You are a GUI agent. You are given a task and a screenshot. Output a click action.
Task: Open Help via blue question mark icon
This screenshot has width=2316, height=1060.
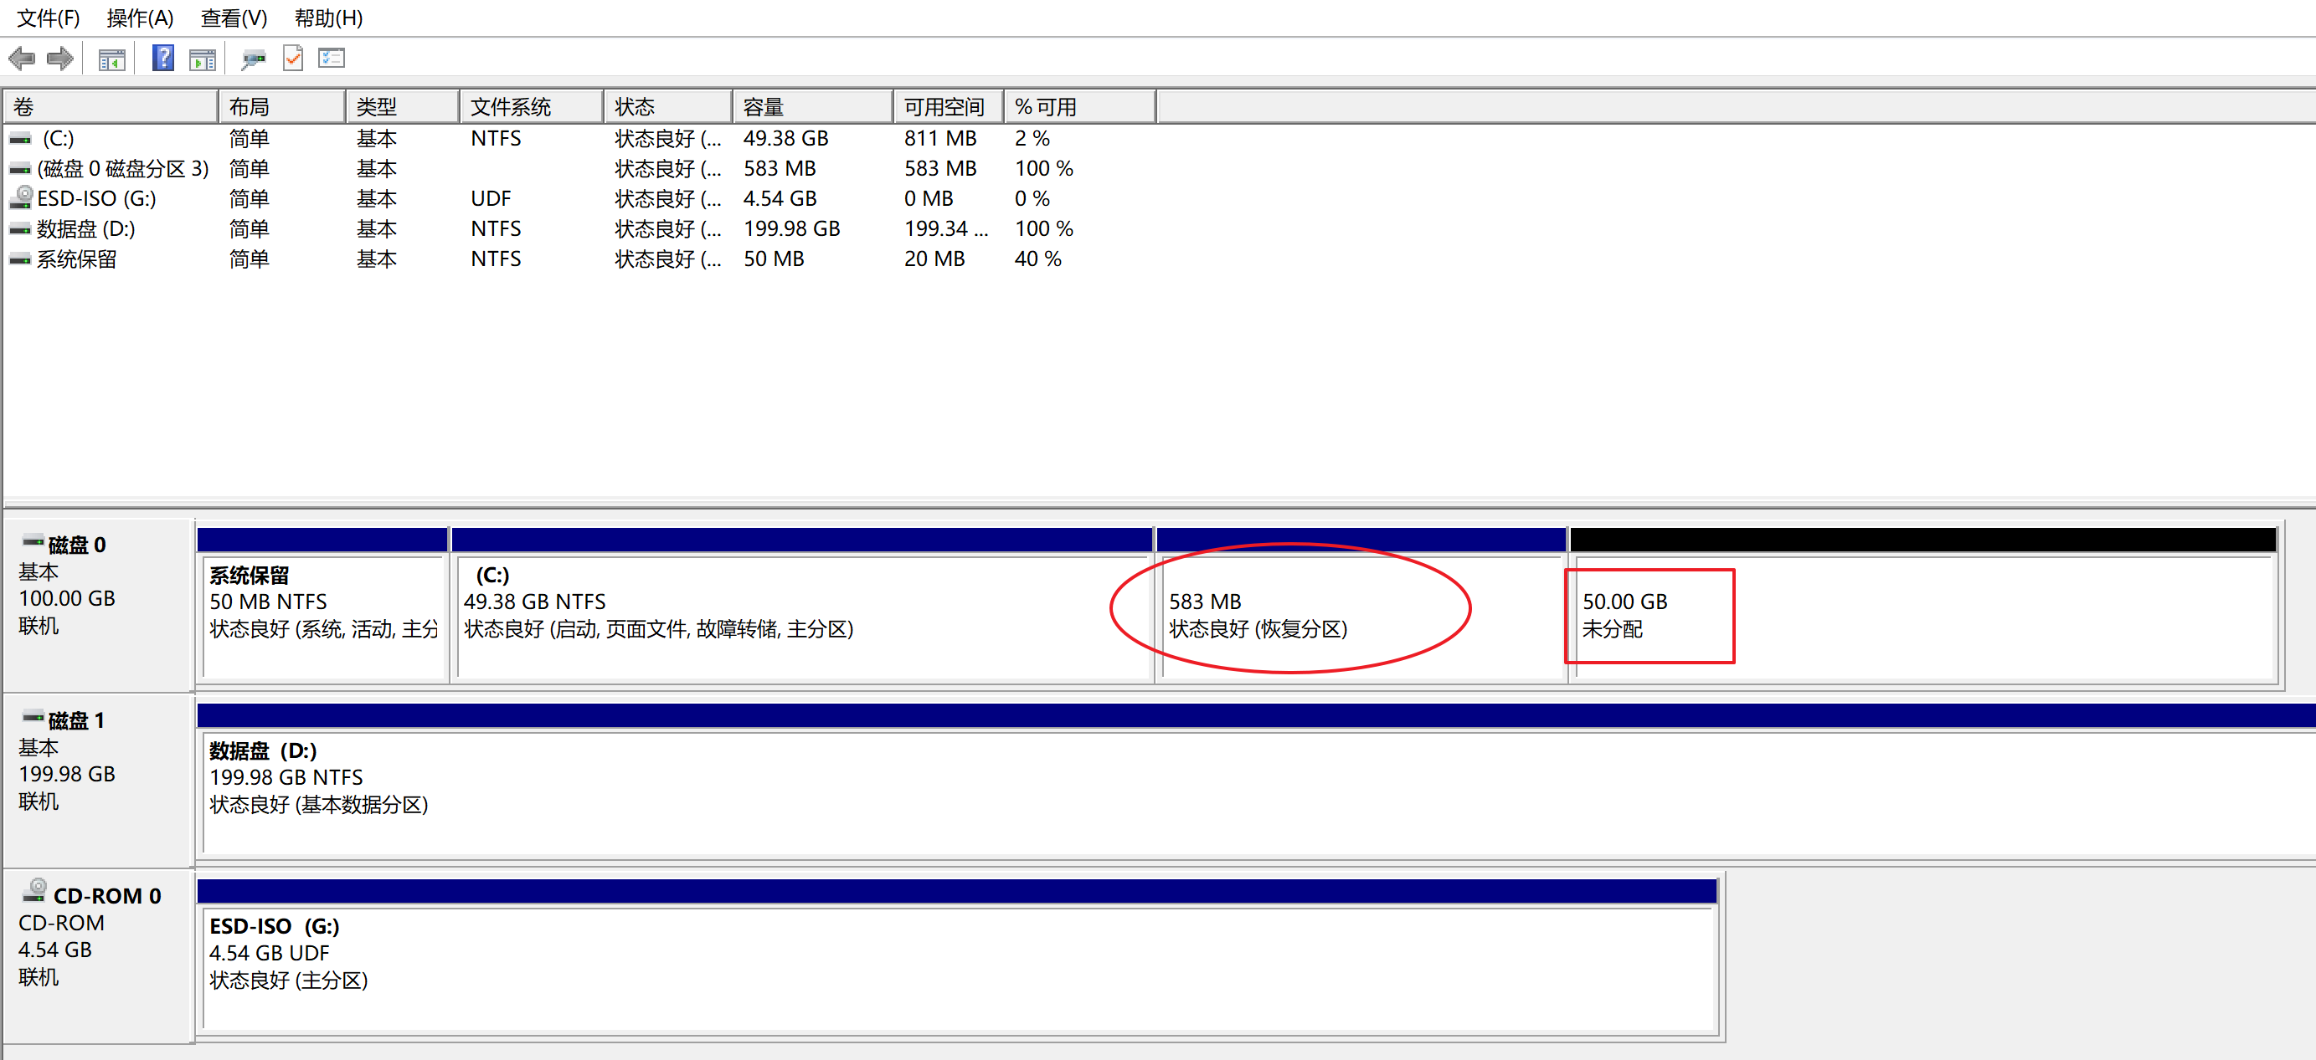pos(162,59)
